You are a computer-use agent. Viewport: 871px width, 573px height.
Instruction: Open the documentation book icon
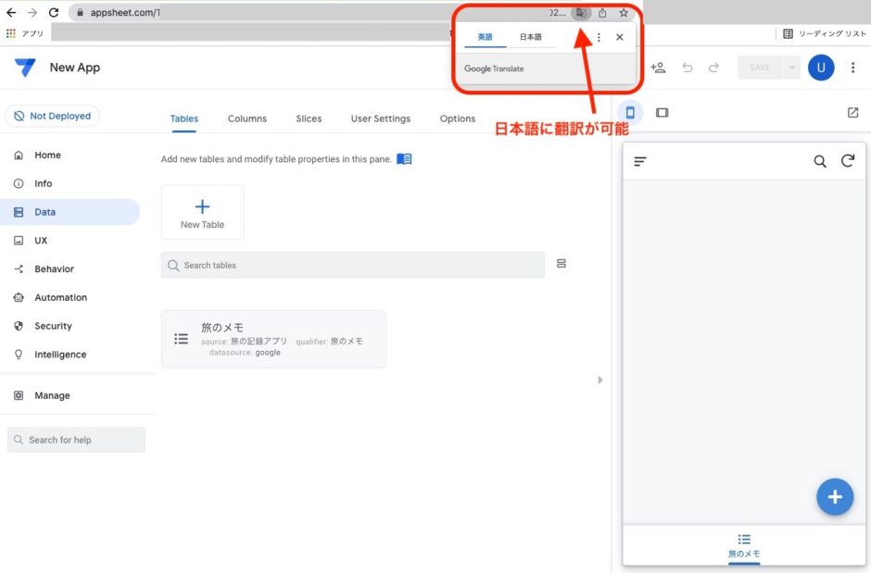pos(404,159)
